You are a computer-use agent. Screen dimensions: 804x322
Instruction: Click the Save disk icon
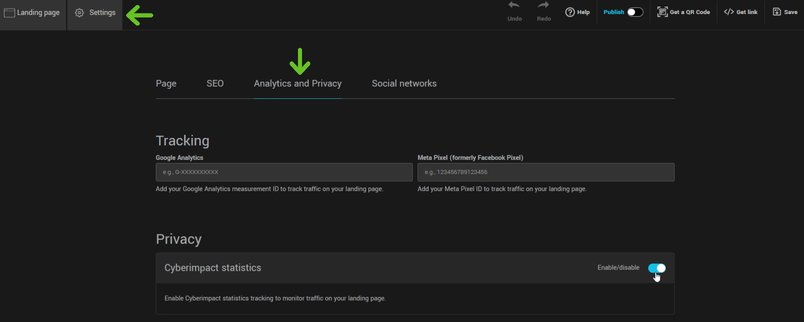pos(777,12)
